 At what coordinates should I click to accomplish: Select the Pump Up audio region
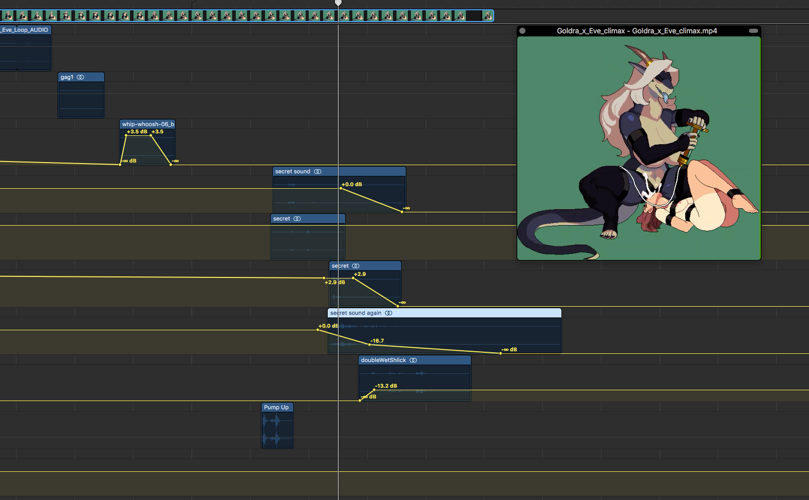coord(277,426)
